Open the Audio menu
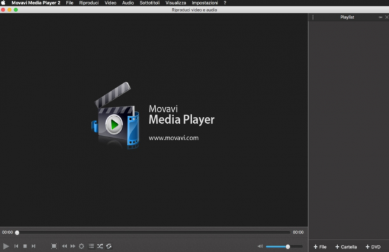The width and height of the screenshot is (389, 252). click(x=128, y=3)
